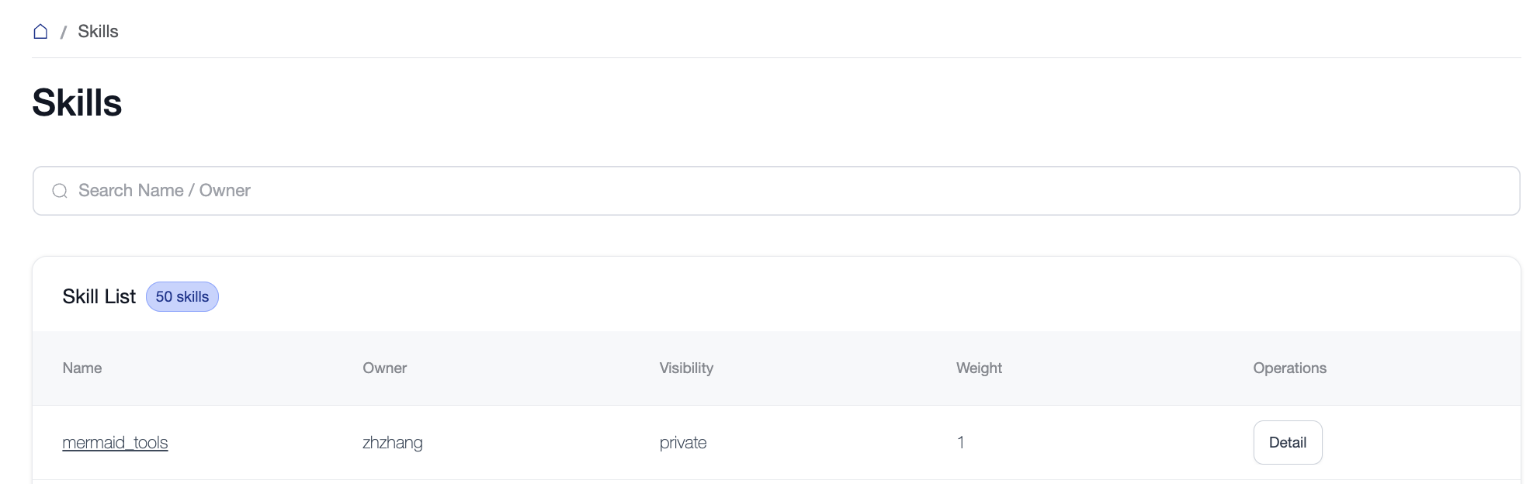The height and width of the screenshot is (484, 1540).
Task: Go to the home breadcrumb icon
Action: (x=40, y=32)
